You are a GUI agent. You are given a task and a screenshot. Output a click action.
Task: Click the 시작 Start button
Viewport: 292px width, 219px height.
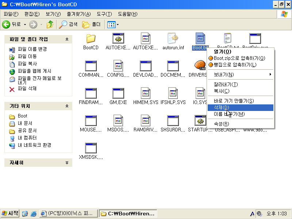point(10,214)
